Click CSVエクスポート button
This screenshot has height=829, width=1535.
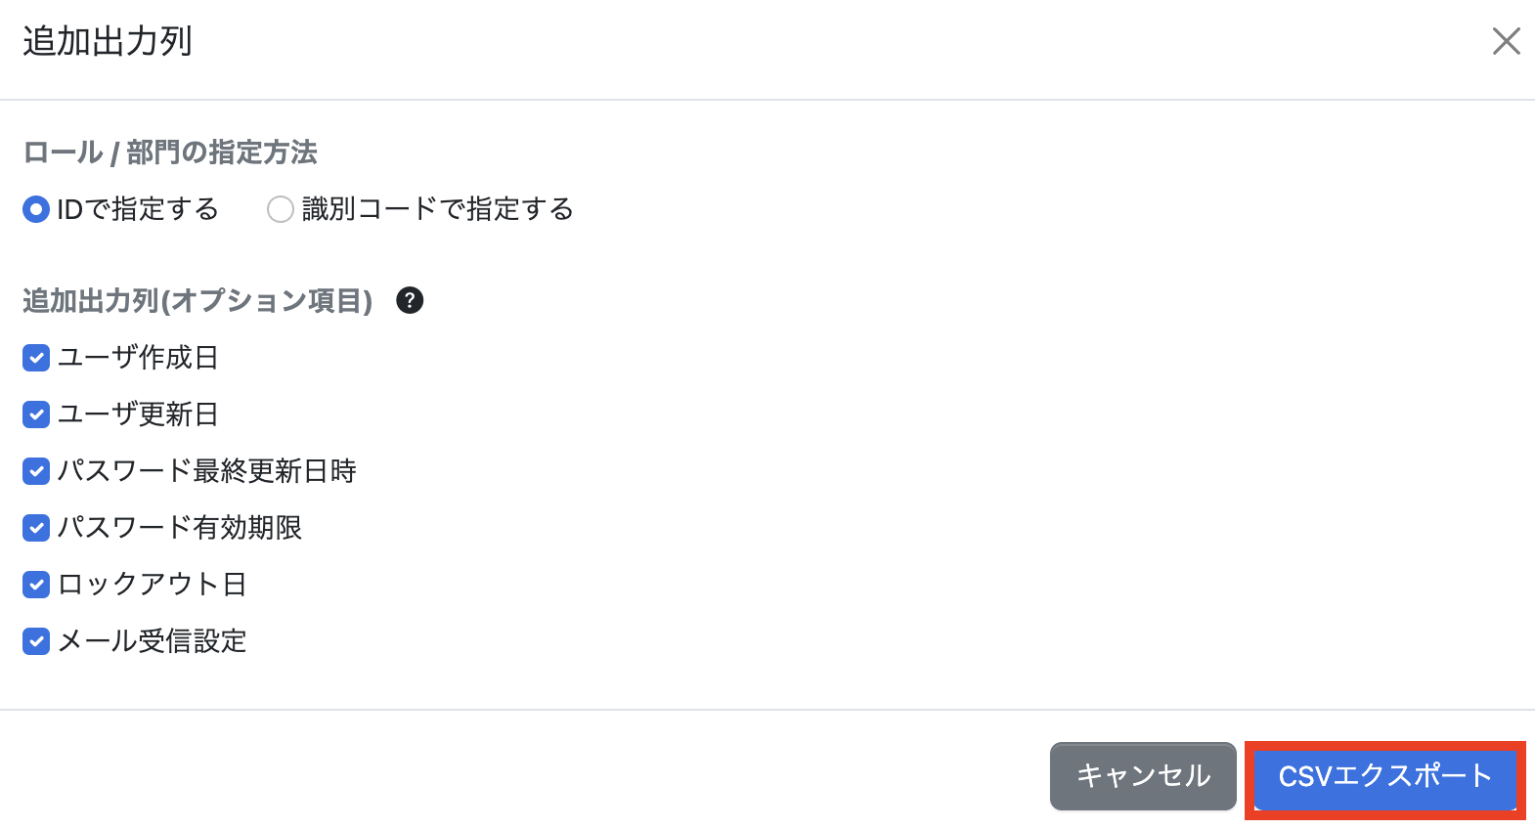pyautogui.click(x=1384, y=777)
